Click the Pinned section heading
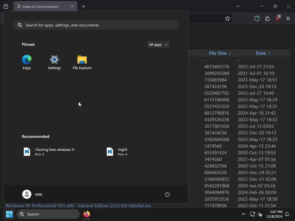The height and width of the screenshot is (221, 295). pos(28,44)
